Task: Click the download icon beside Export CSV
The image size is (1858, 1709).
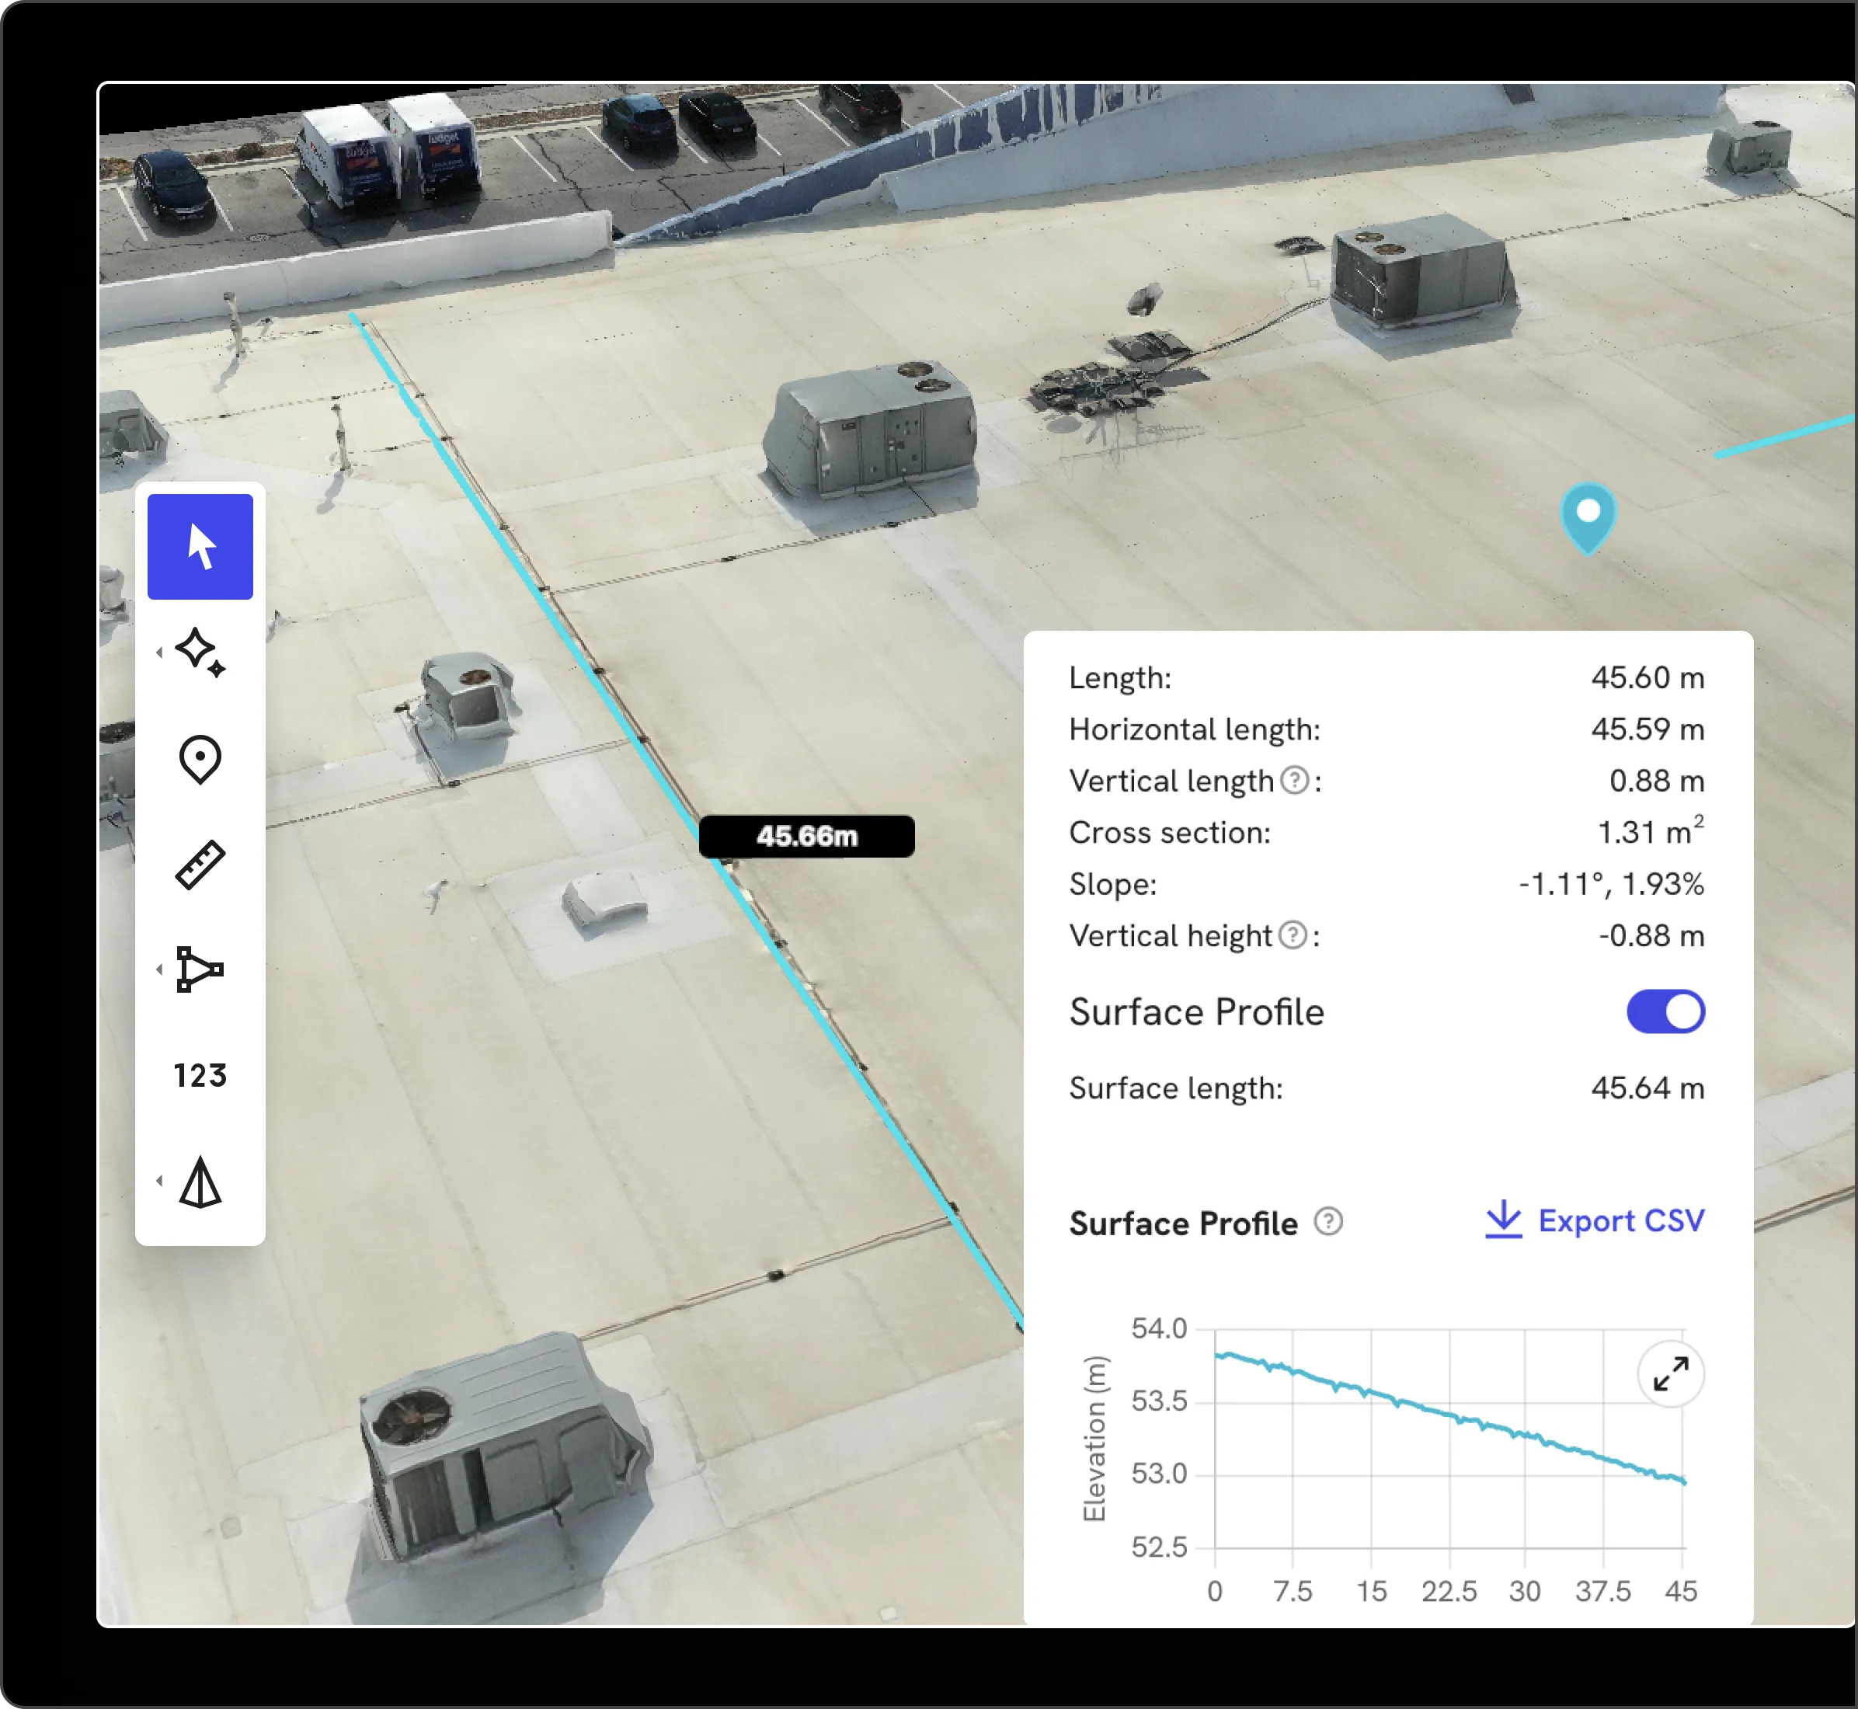Action: [1503, 1220]
